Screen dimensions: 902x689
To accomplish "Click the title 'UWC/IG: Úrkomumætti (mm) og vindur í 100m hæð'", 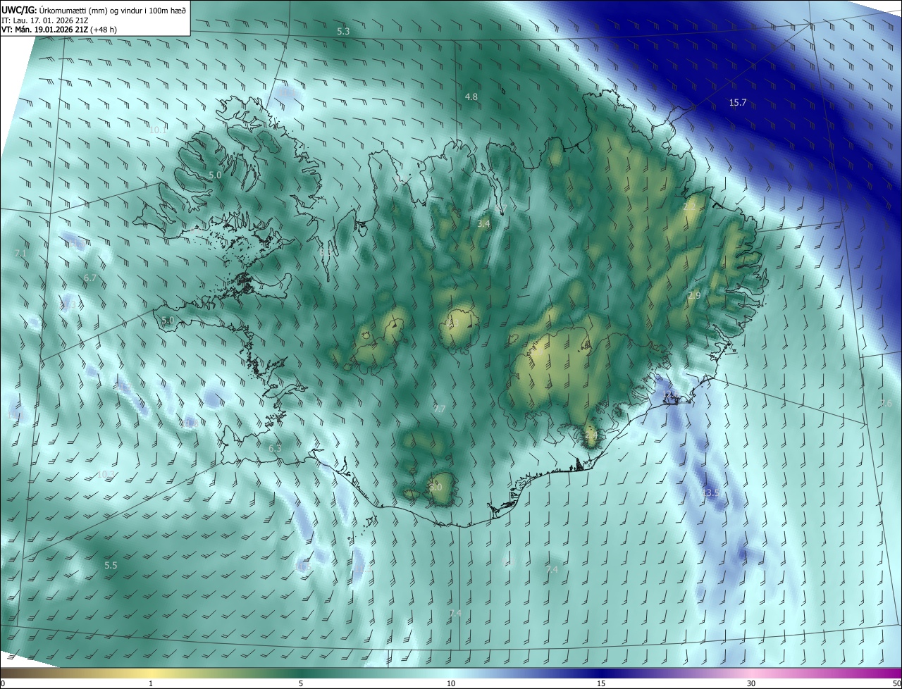I will coord(94,9).
